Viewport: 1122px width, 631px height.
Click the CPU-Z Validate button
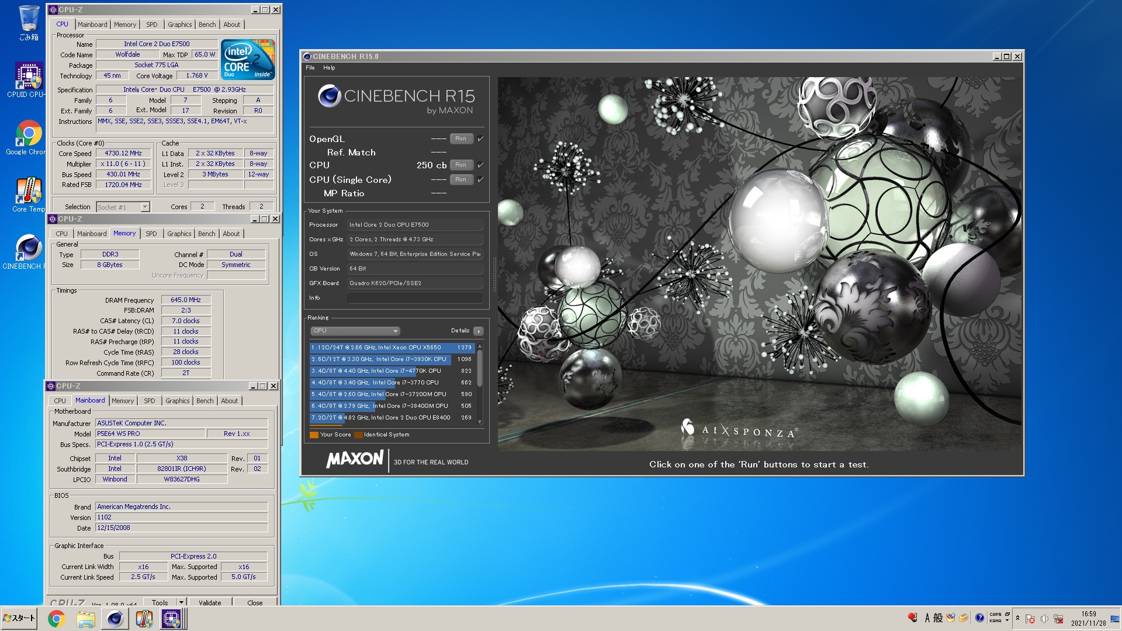tap(210, 602)
